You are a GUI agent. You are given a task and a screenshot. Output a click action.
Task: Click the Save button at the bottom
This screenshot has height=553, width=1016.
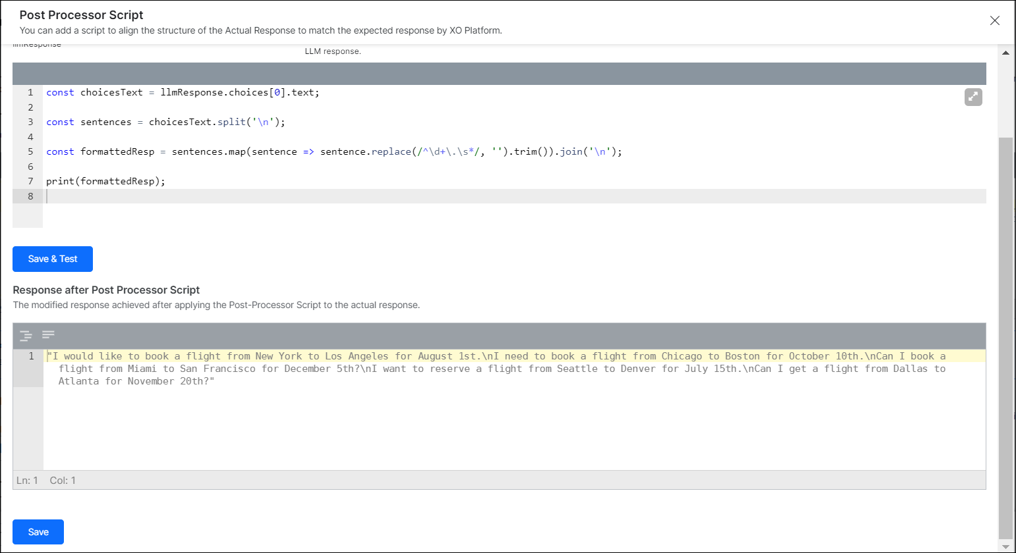[x=38, y=532]
